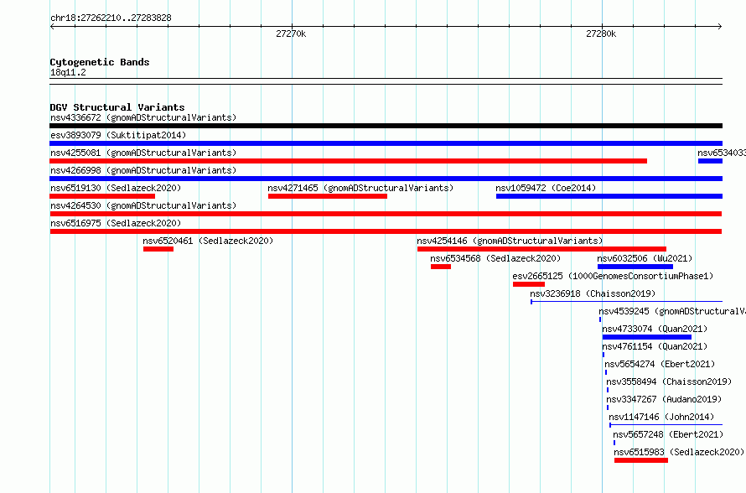
Task: Select blue bar under nsv6032506
Action: [635, 267]
